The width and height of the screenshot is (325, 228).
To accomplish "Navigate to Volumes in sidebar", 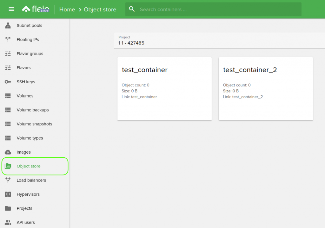I will click(x=25, y=96).
